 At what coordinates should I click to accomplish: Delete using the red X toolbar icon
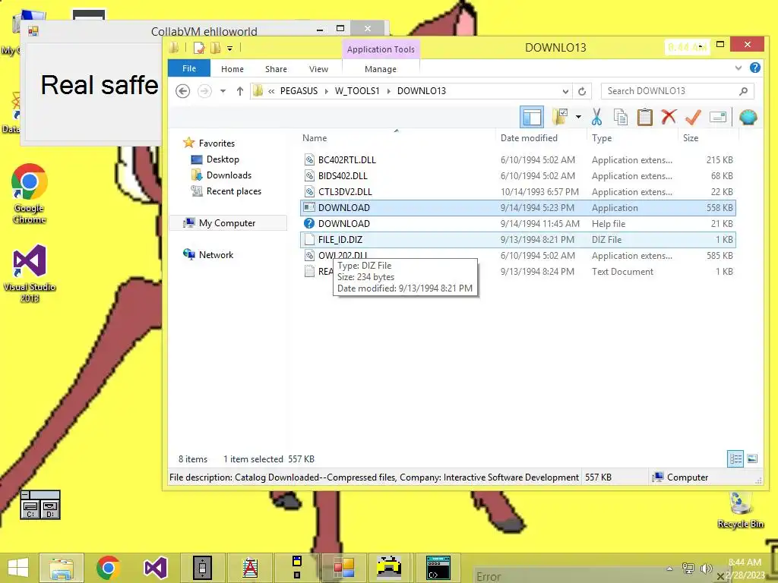click(x=669, y=117)
